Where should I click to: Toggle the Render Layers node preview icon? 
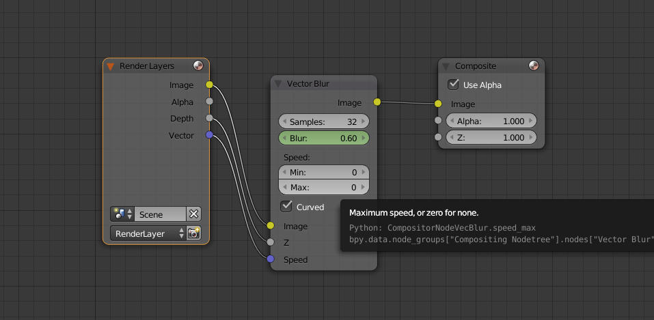tap(197, 66)
